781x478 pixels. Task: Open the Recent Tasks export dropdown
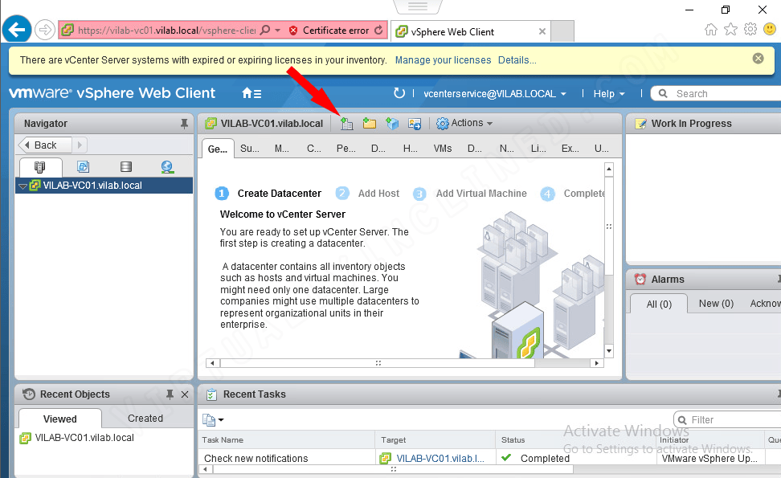tap(213, 420)
